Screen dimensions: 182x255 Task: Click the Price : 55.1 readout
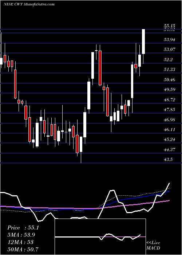tap(23, 228)
